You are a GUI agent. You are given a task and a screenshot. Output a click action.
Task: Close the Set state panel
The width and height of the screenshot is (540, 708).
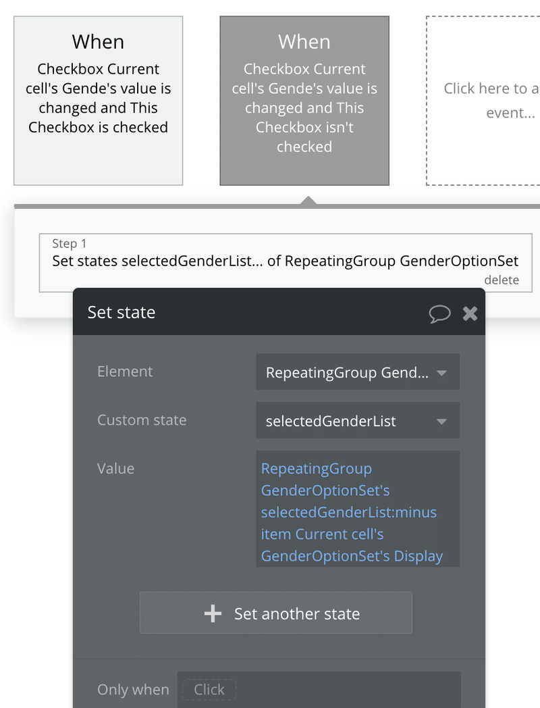click(470, 313)
